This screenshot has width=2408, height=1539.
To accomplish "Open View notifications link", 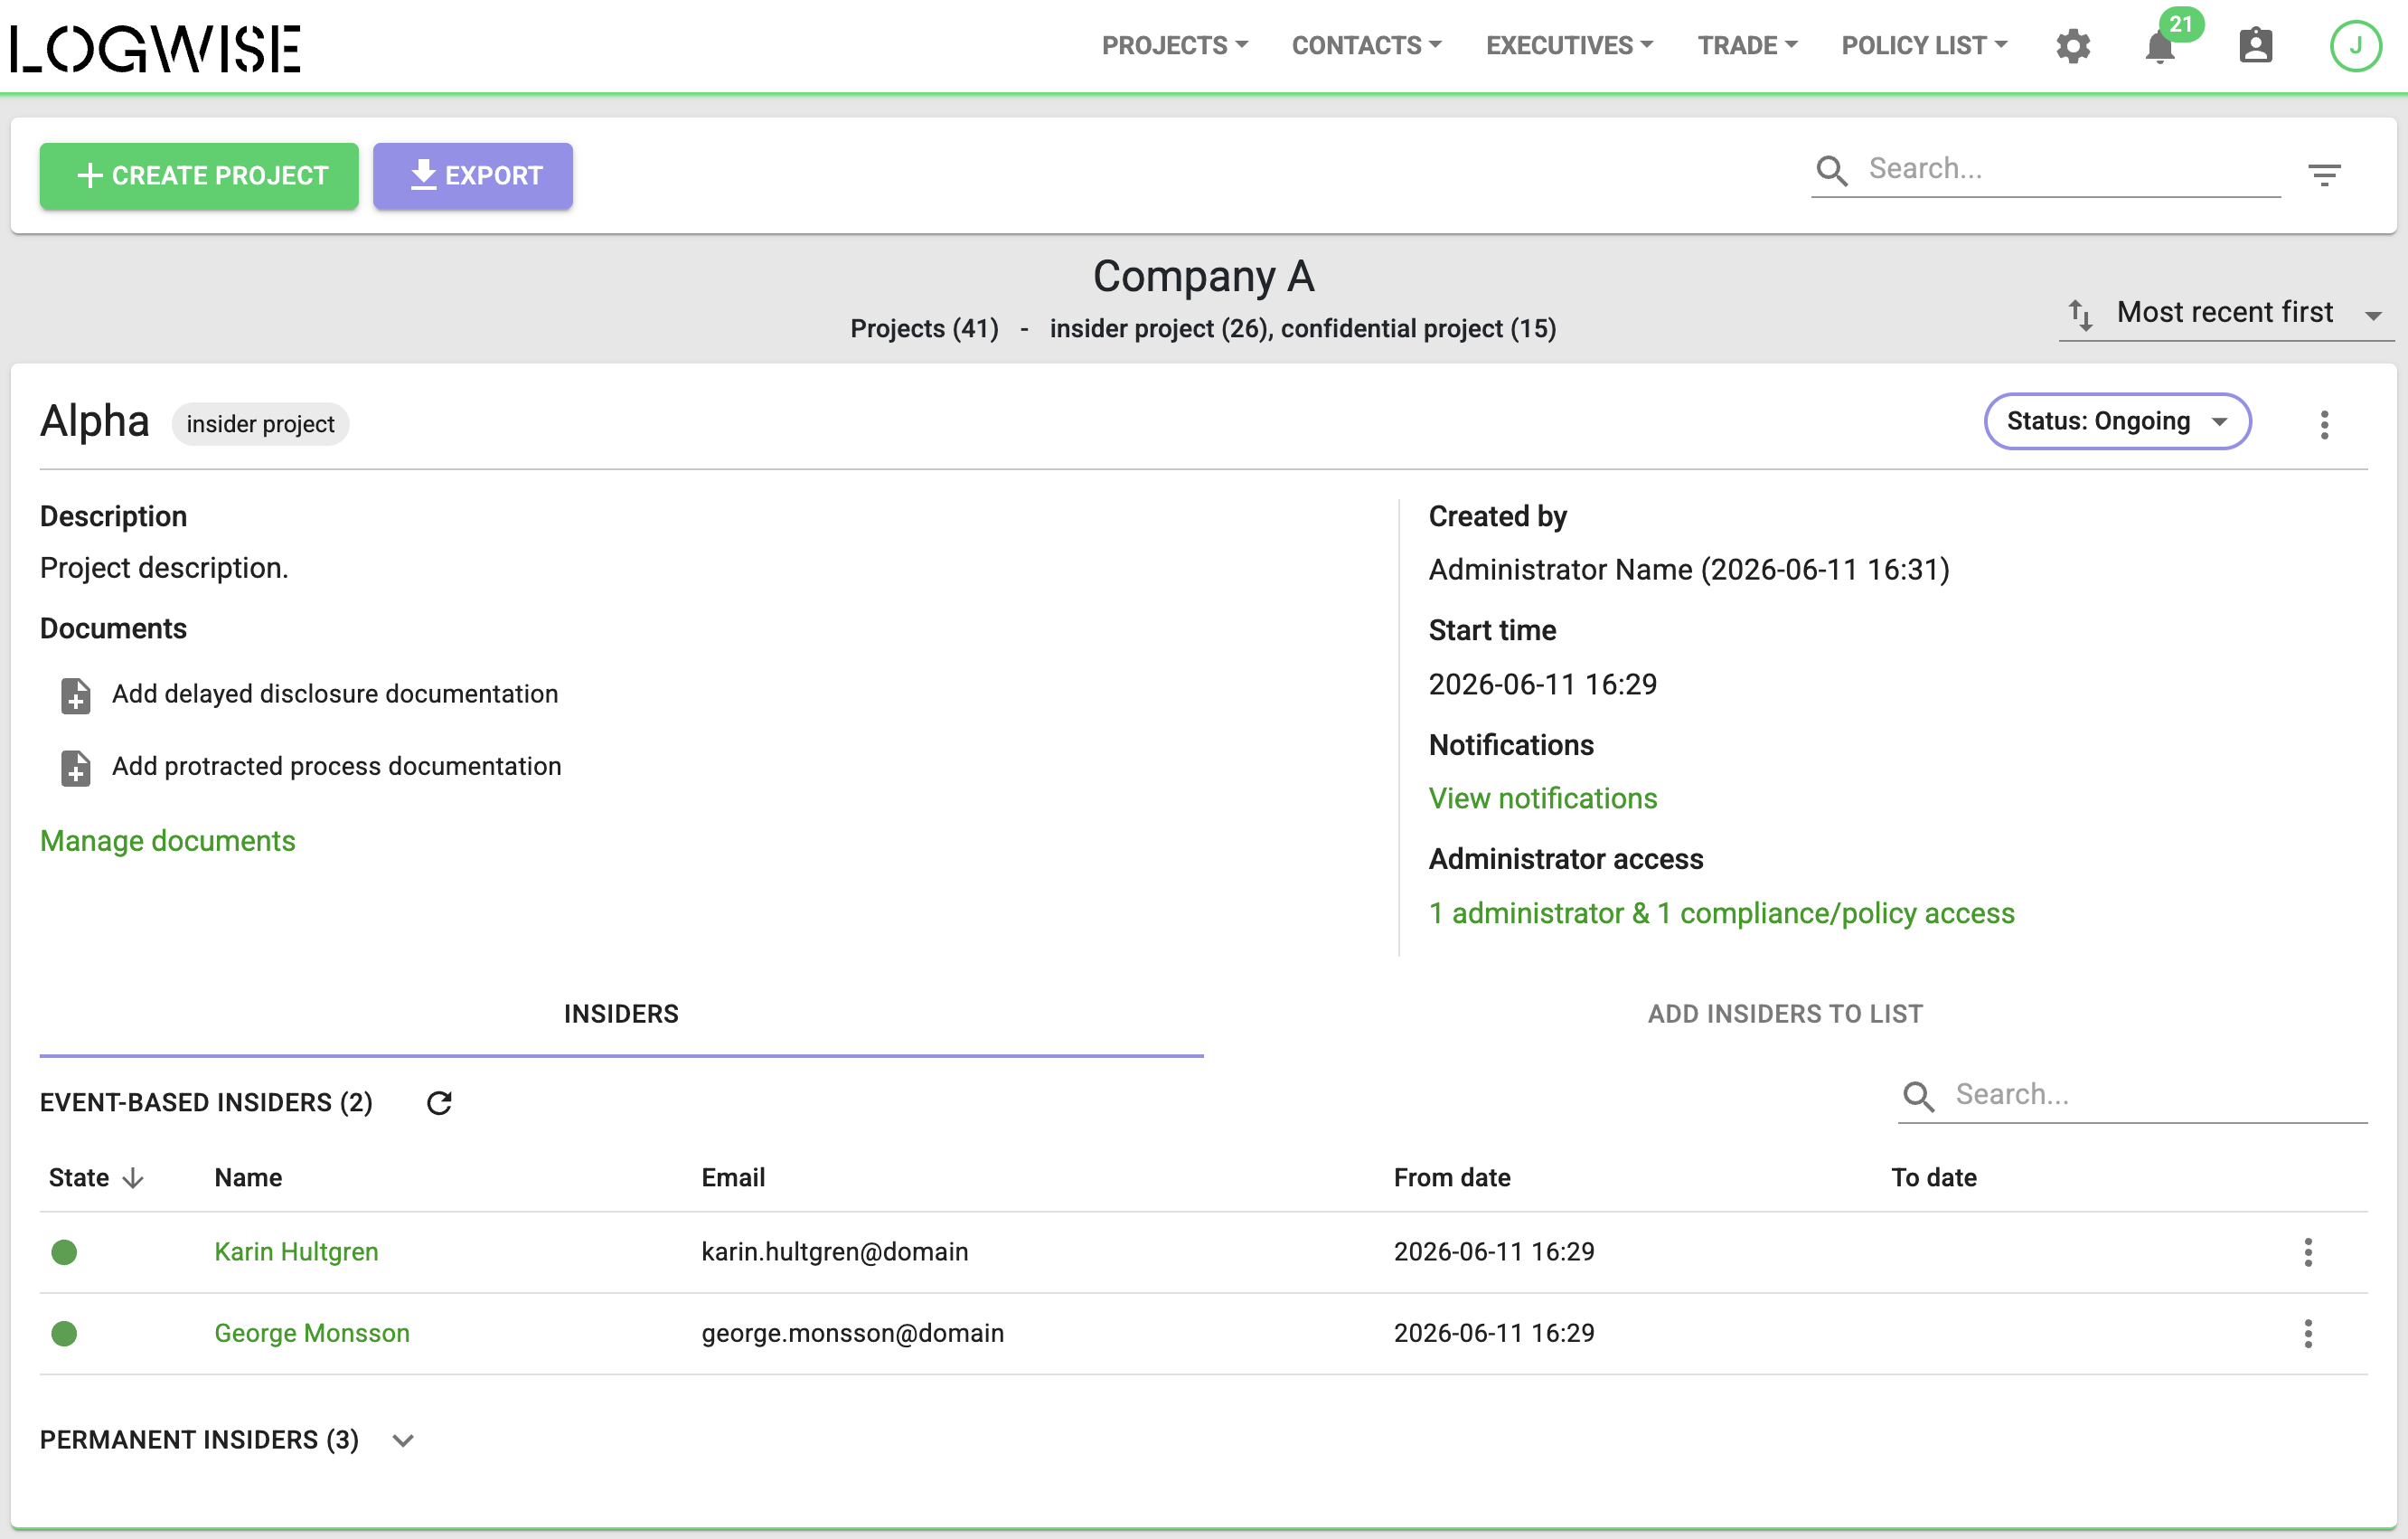I will 1543,798.
